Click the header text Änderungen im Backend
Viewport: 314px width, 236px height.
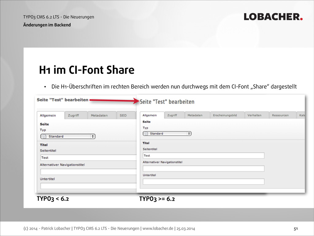(x=47, y=25)
